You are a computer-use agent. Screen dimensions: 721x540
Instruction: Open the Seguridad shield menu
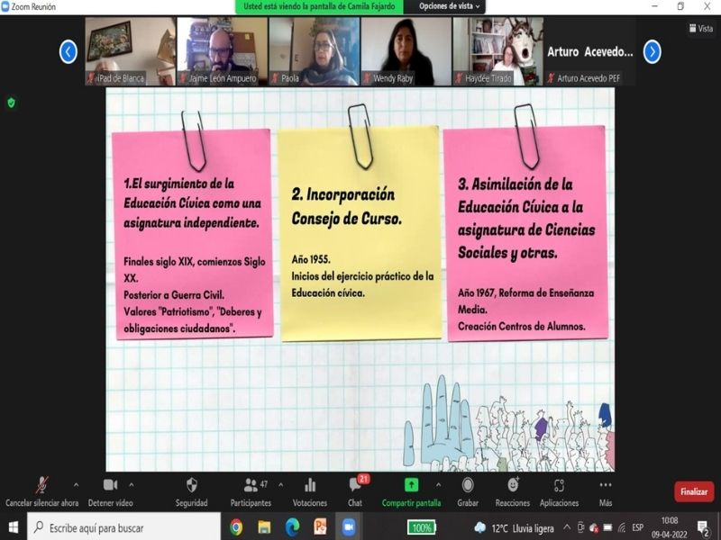pos(191,491)
